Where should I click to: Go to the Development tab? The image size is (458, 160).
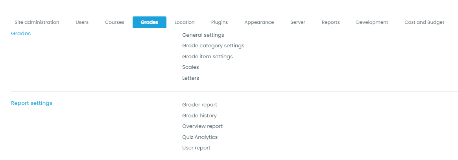[372, 22]
